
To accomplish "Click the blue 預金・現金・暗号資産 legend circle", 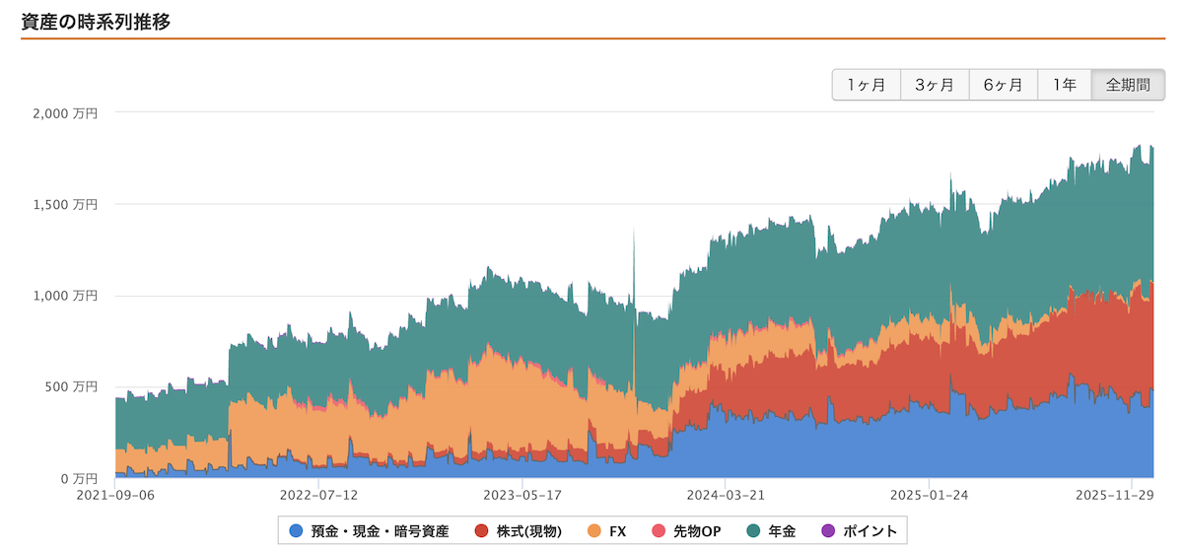I will (x=296, y=531).
